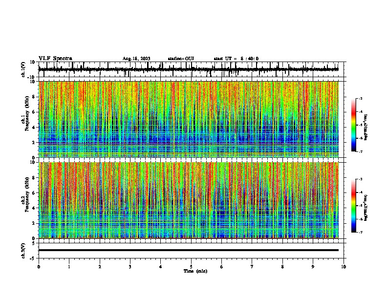The image size is (387, 299).
Task: Click the ch.2 "Frequency (kHz)" axis label
Action: tap(27, 194)
